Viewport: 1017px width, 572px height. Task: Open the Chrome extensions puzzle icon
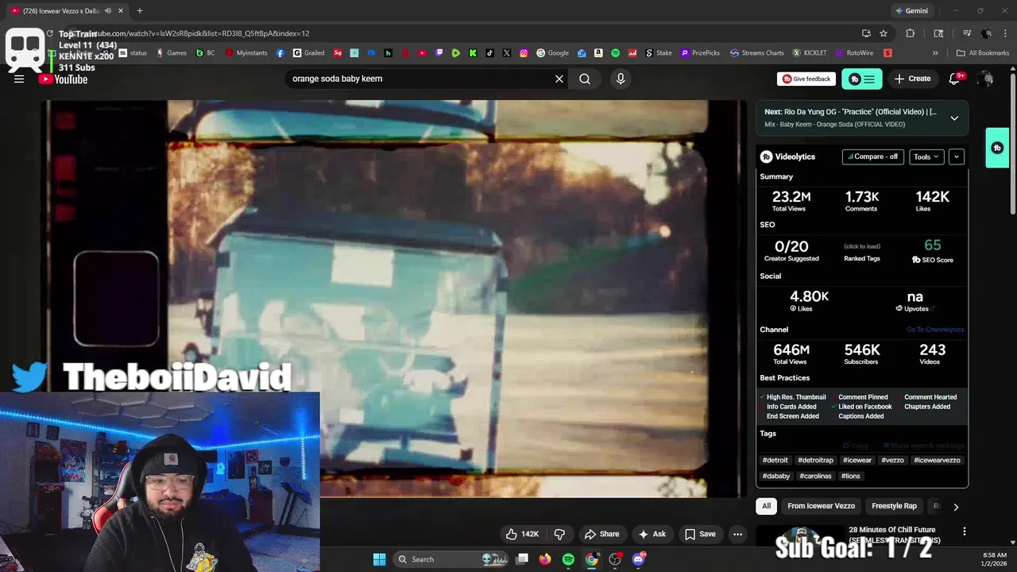[x=911, y=33]
